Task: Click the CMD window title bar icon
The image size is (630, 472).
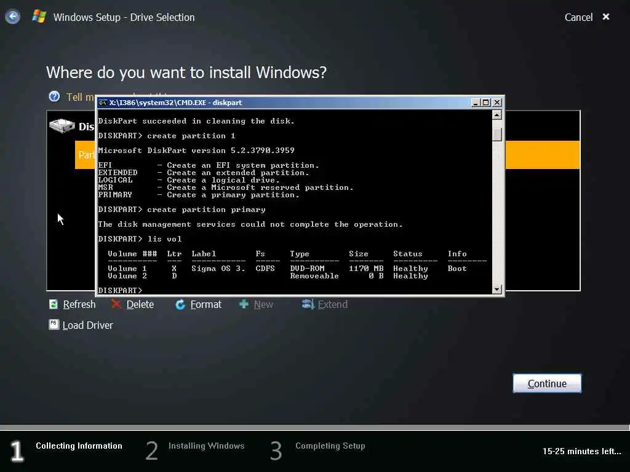Action: [x=103, y=103]
